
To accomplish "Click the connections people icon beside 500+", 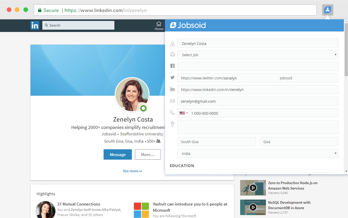I will (158, 141).
